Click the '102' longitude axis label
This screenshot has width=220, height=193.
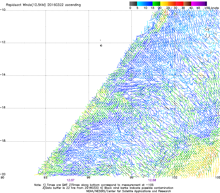(x=175, y=178)
